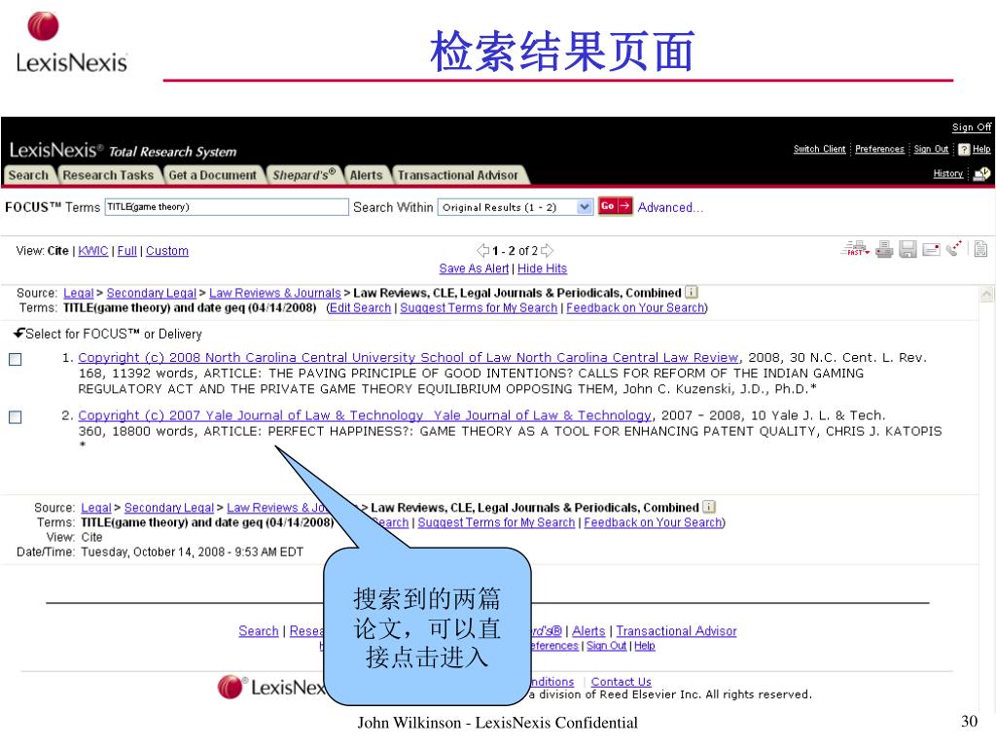This screenshot has width=996, height=747.
Task: Click Sign Out in the header
Action: tap(931, 149)
